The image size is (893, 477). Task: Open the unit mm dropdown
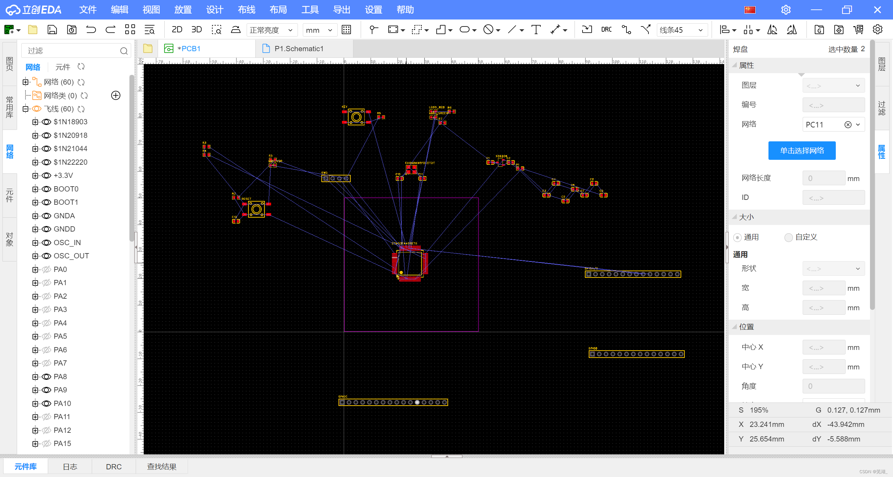(319, 30)
